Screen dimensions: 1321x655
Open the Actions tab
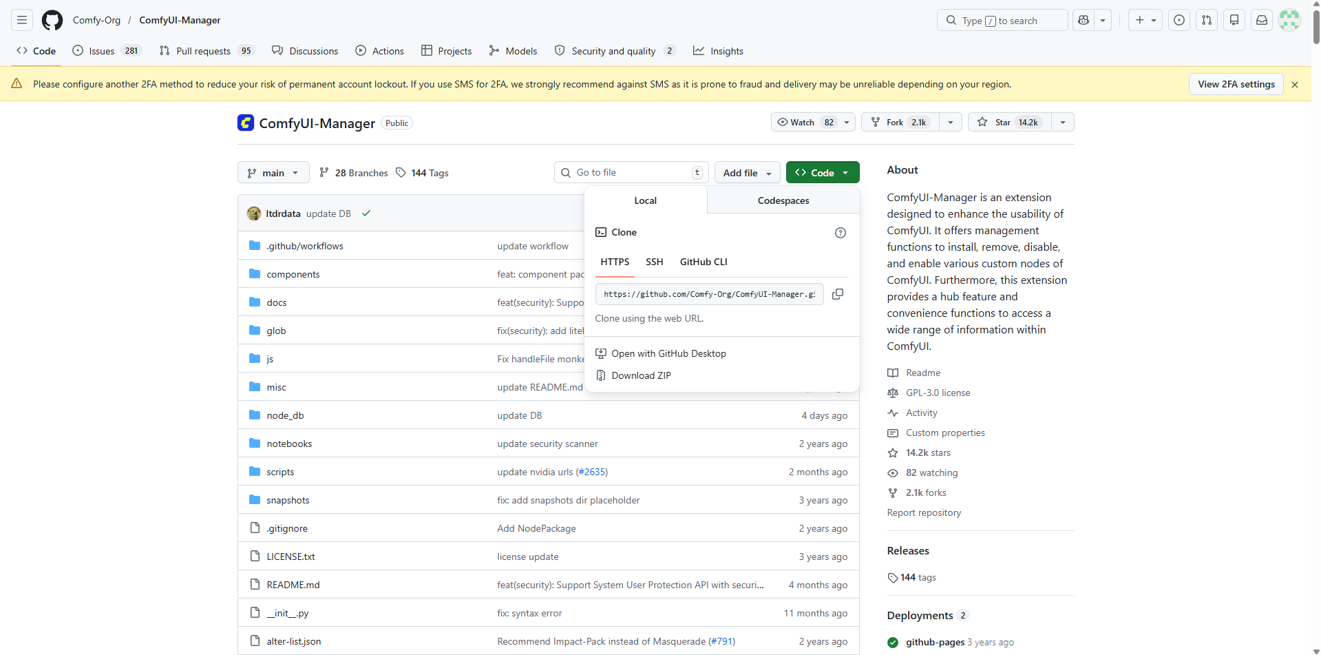pos(379,50)
